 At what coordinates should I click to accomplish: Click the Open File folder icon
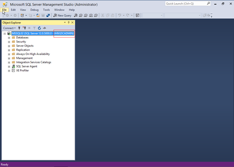[38, 15]
